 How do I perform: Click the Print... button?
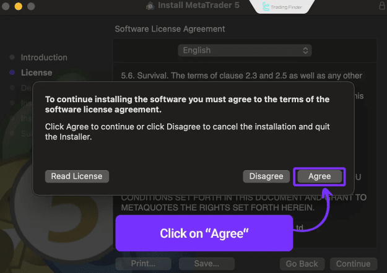point(143,264)
